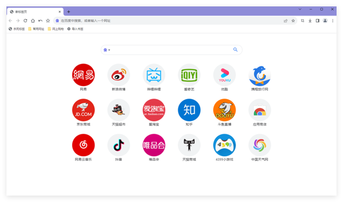
Task: Expand the tab search chevron
Action: 300,9
